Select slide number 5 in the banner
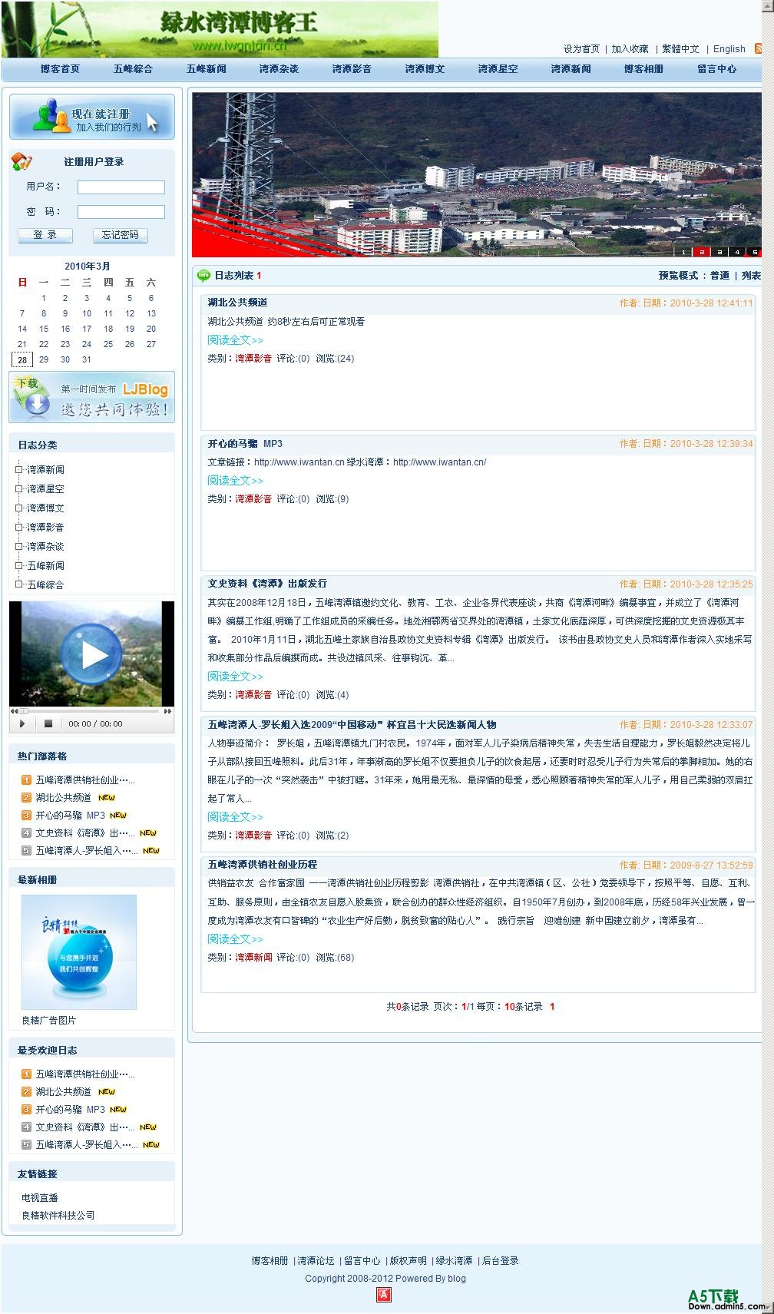The width and height of the screenshot is (774, 1314). click(754, 252)
